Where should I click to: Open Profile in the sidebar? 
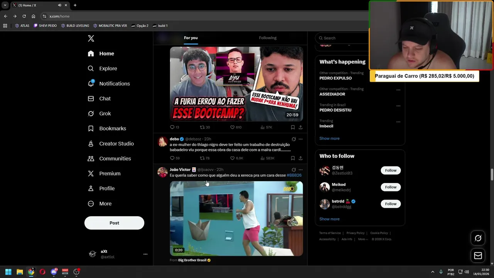[x=101, y=188]
